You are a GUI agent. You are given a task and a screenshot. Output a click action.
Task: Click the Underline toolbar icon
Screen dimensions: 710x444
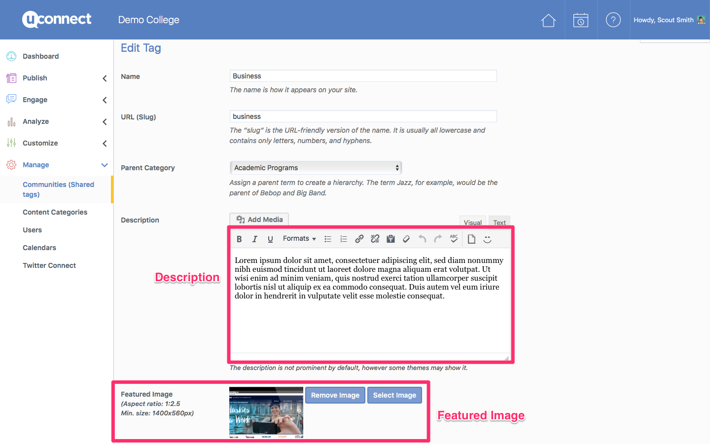(x=270, y=239)
